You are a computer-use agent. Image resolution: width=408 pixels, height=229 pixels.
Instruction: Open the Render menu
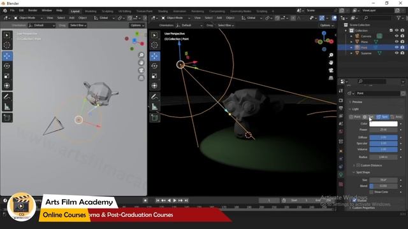(33, 11)
